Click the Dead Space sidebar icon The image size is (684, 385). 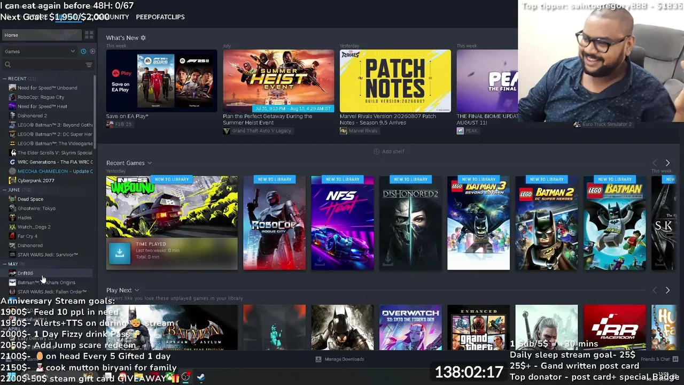pos(12,199)
